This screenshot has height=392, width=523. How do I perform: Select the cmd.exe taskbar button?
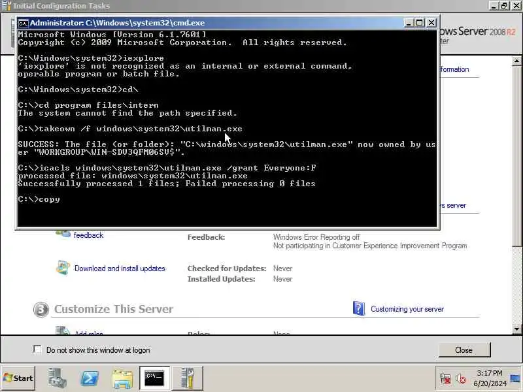[154, 378]
